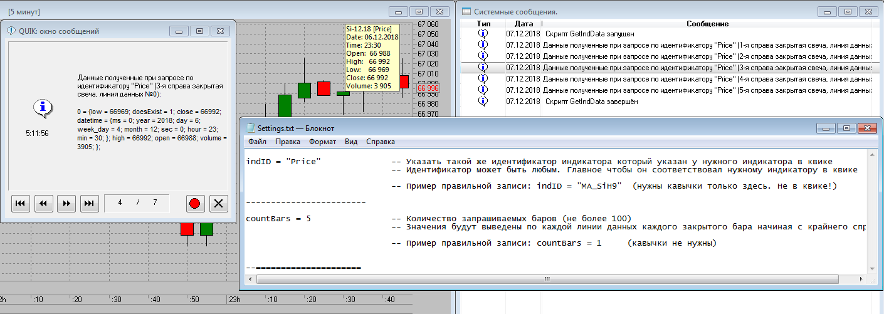Open Формат menu in Notepad
This screenshot has height=314, width=884.
322,142
